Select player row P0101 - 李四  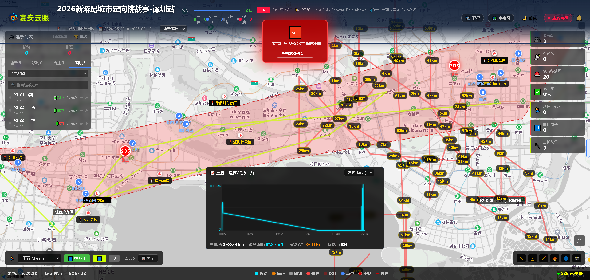[48, 97]
